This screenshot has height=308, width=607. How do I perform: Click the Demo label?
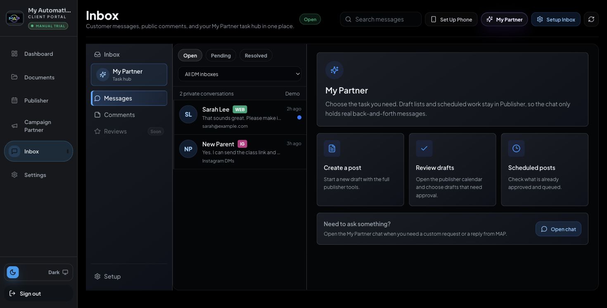click(292, 94)
